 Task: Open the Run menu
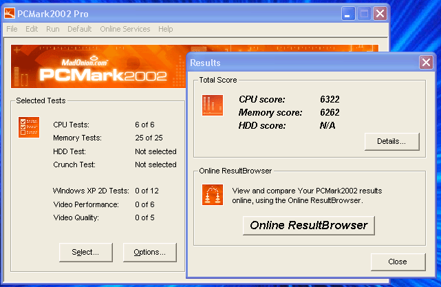tap(53, 29)
